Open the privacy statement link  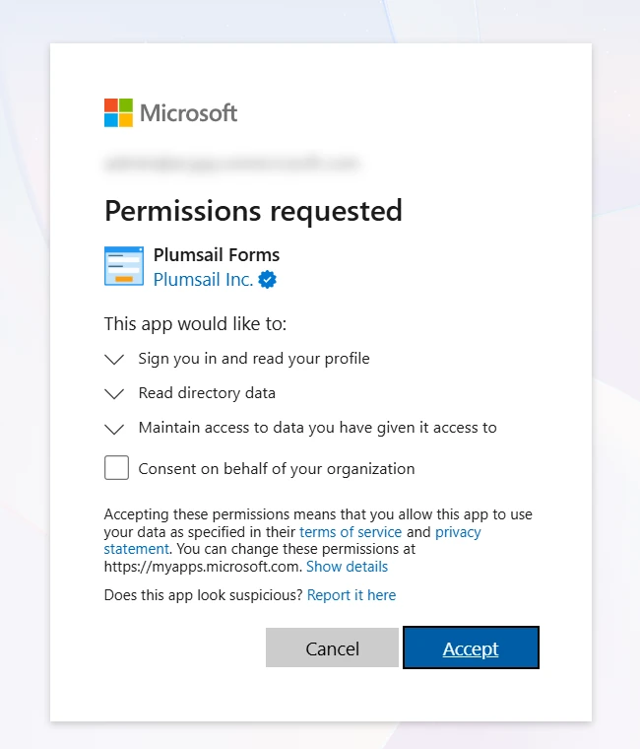[292, 540]
